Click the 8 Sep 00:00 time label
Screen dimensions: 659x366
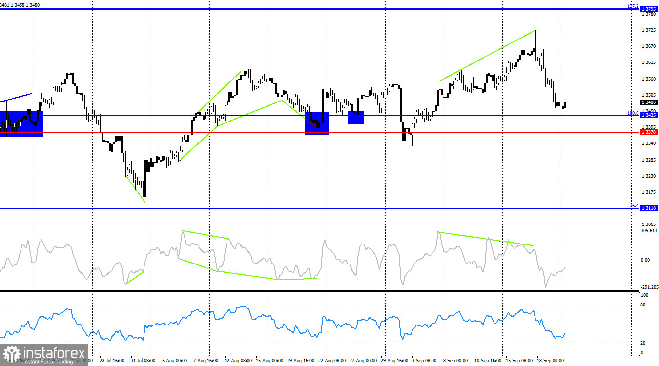[x=456, y=361]
